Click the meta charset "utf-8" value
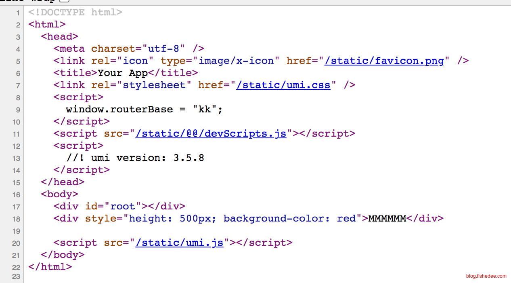The height and width of the screenshot is (283, 511). 163,49
